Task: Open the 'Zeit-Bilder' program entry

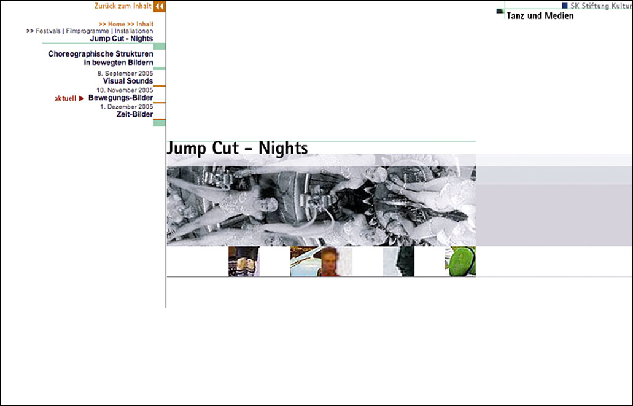Action: click(135, 114)
